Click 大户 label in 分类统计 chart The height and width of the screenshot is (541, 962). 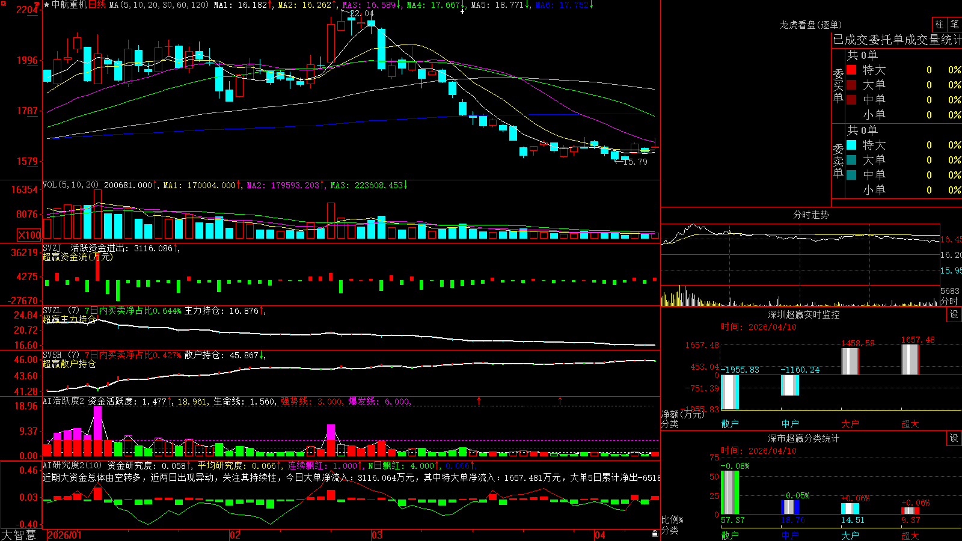pos(850,535)
